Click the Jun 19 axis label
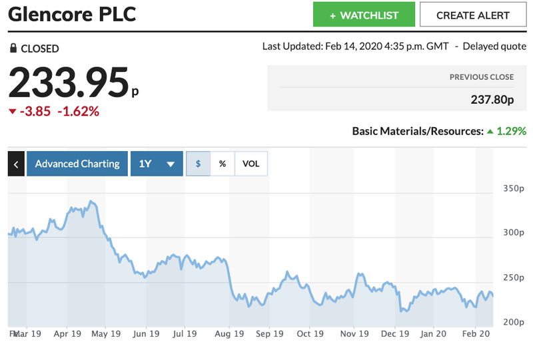 coord(146,334)
